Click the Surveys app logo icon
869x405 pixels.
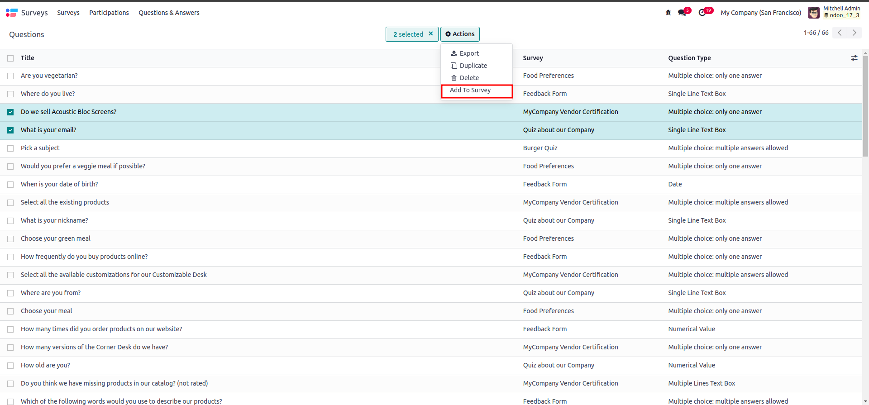pyautogui.click(x=12, y=13)
